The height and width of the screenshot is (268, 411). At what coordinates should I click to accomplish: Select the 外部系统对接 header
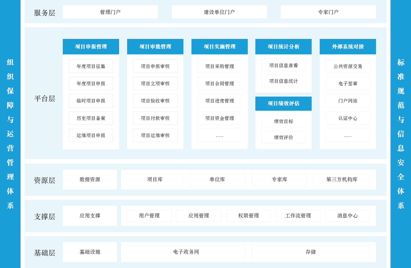pyautogui.click(x=348, y=47)
